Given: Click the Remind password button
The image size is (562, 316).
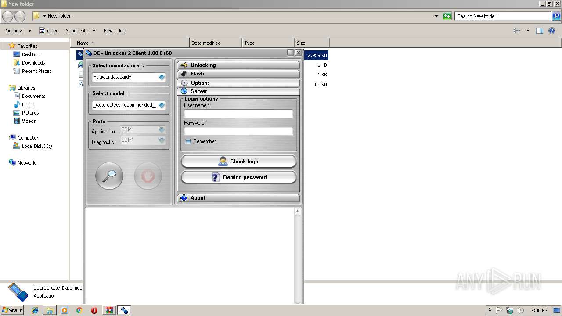Looking at the screenshot, I should coord(239,177).
